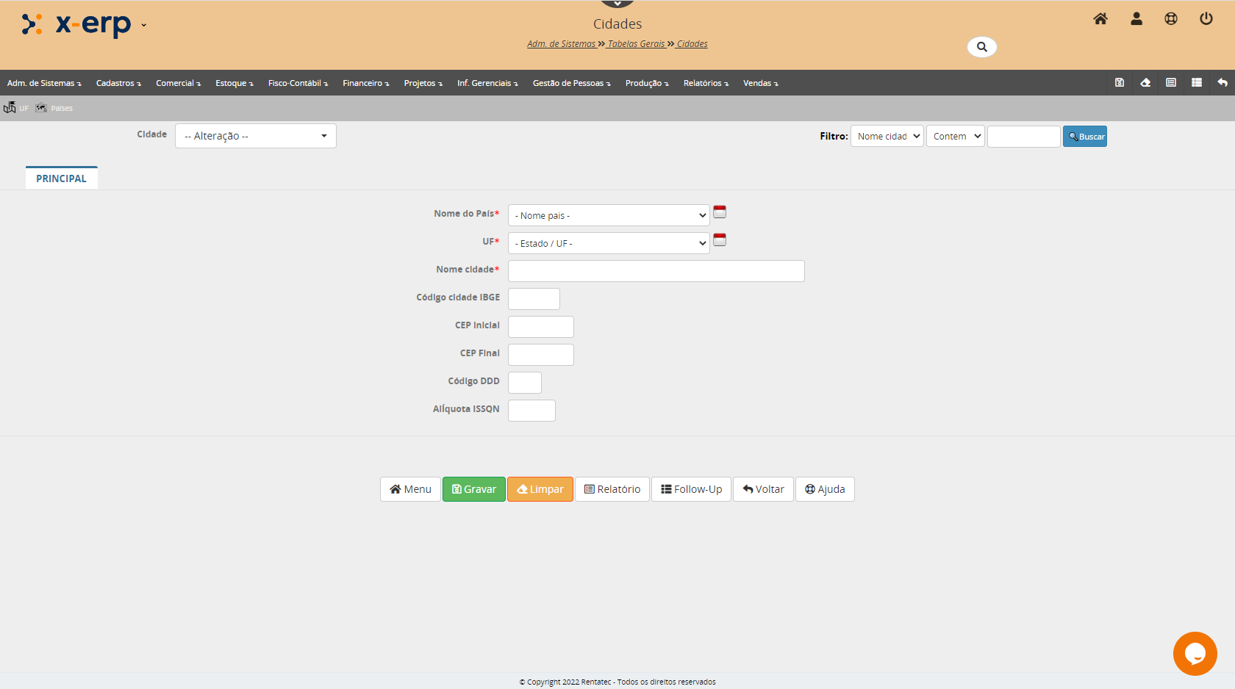1235x689 pixels.
Task: Click the save disk icon in toolbar
Action: coord(1119,83)
